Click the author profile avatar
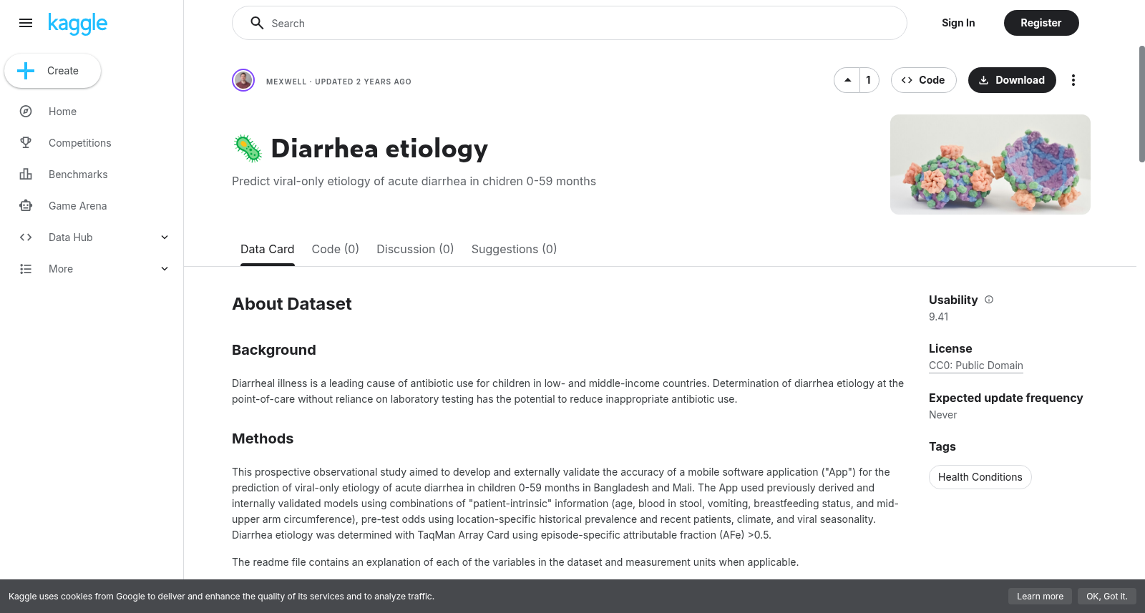The width and height of the screenshot is (1145, 613). click(243, 80)
